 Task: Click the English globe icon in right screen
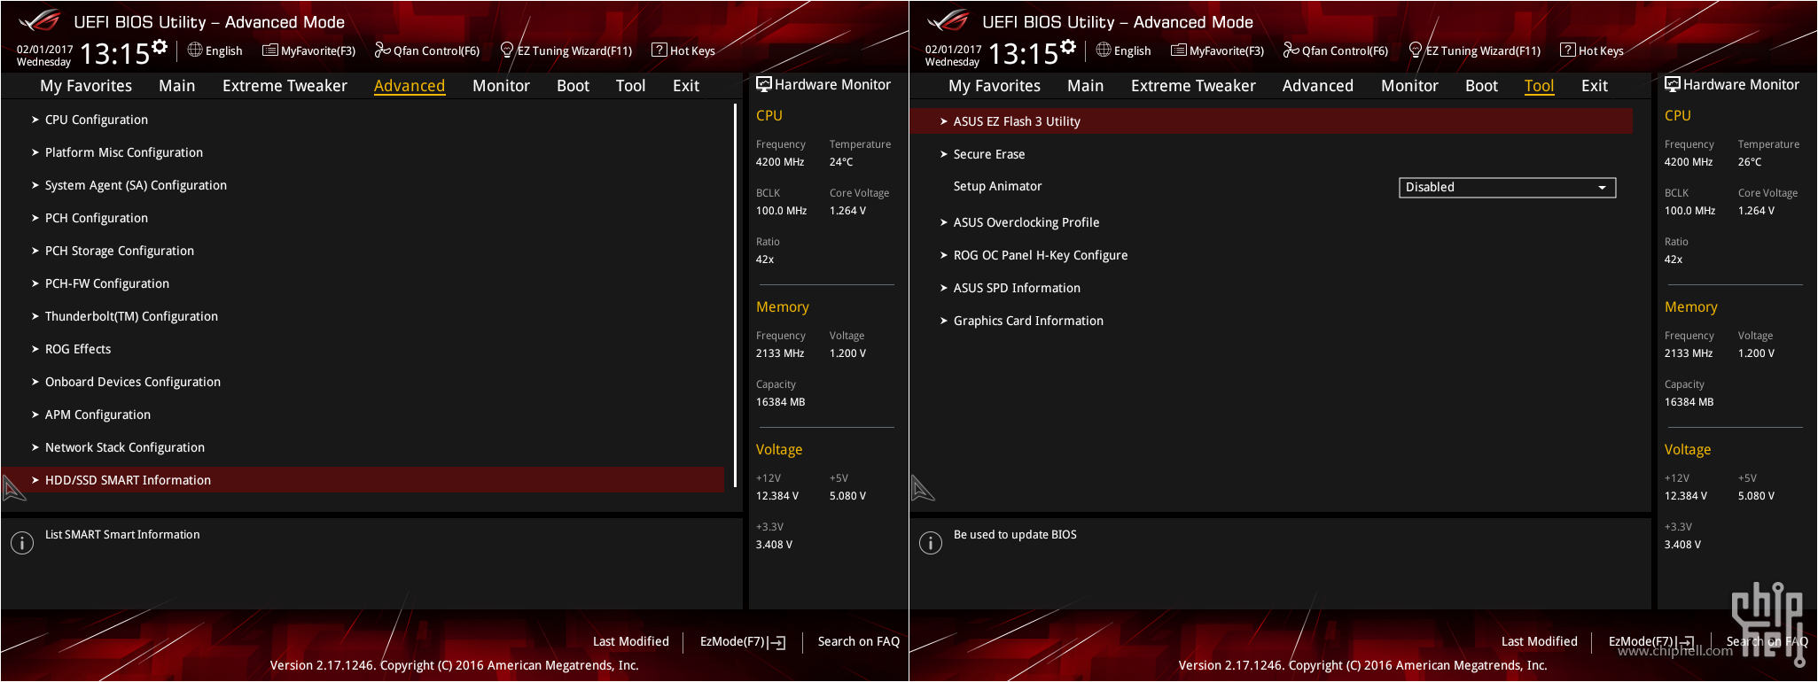[1104, 50]
